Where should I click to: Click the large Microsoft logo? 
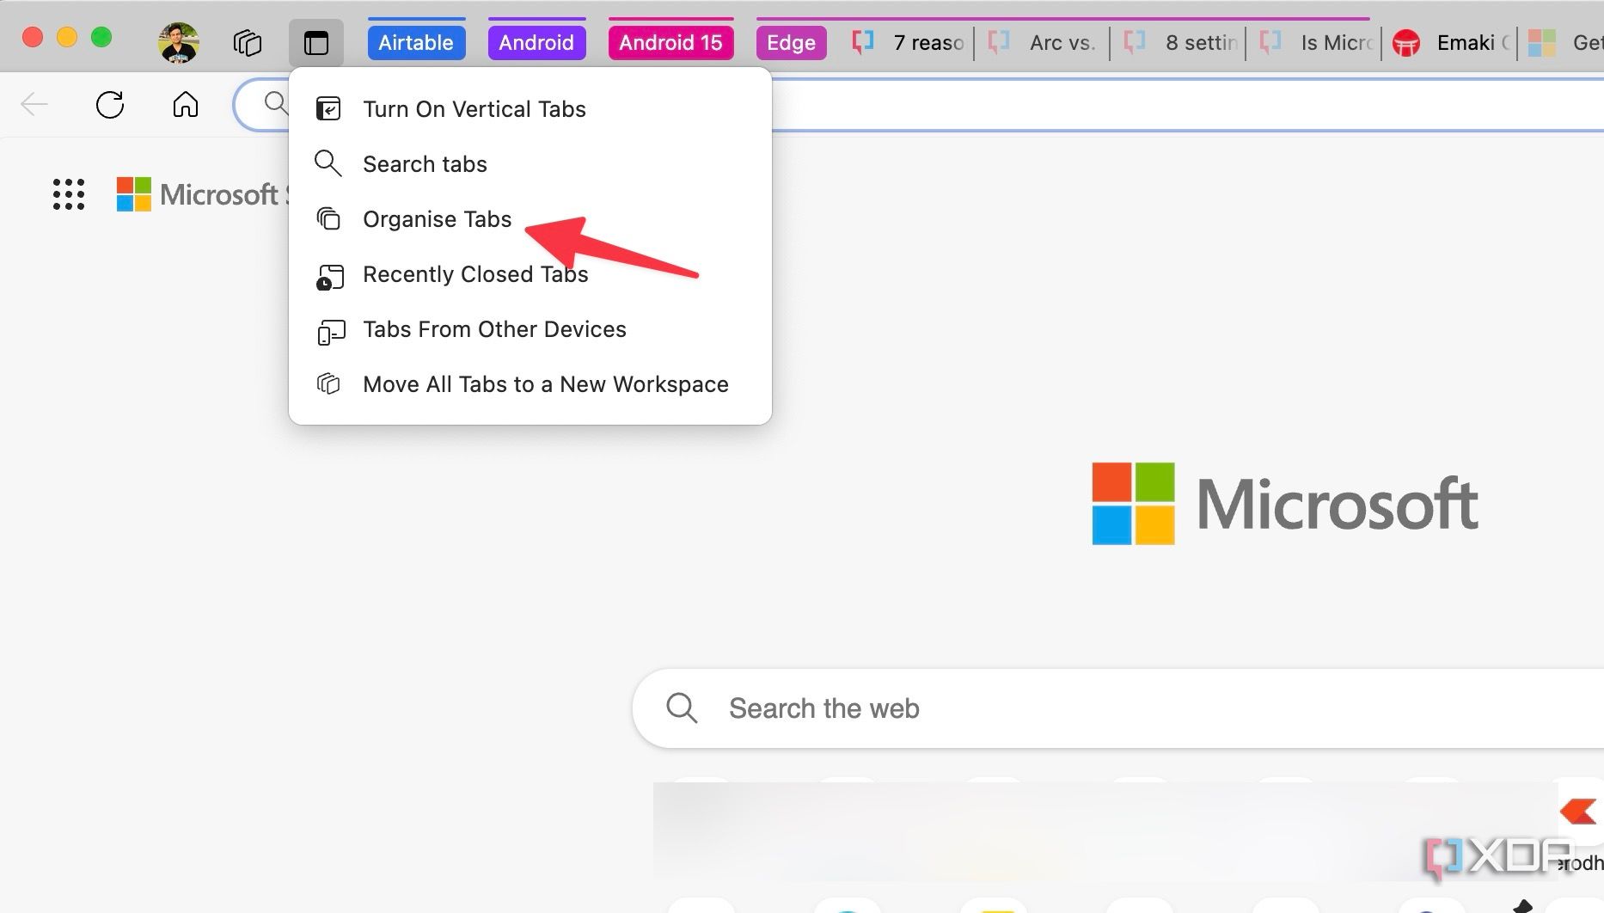pyautogui.click(x=1285, y=504)
